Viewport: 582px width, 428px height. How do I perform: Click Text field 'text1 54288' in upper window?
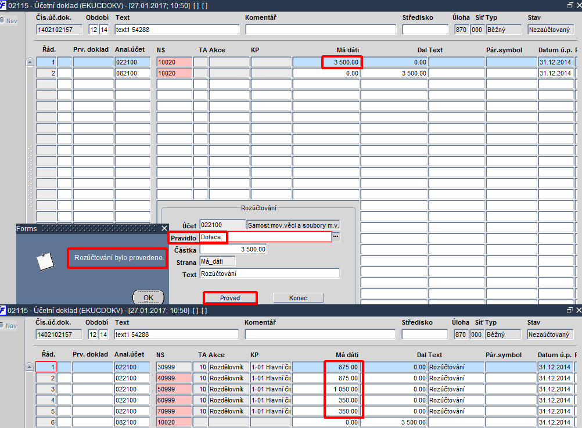(x=177, y=29)
